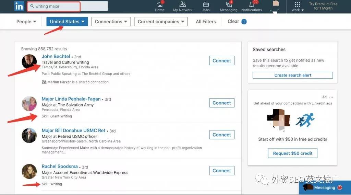Image resolution: width=351 pixels, height=195 pixels.
Task: Click the LinkedIn logo icon
Action: point(19,6)
